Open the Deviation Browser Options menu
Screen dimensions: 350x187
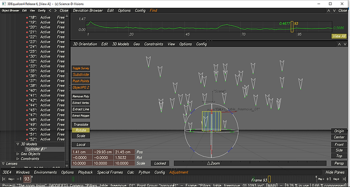coord(125,10)
